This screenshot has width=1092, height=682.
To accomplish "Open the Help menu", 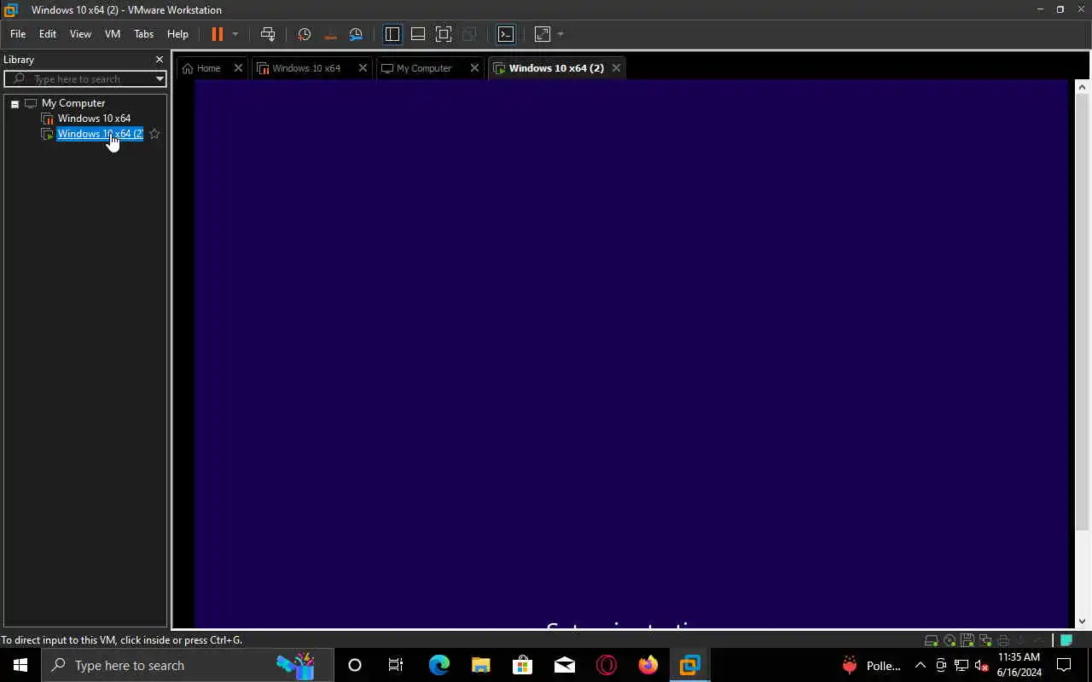I will point(177,34).
